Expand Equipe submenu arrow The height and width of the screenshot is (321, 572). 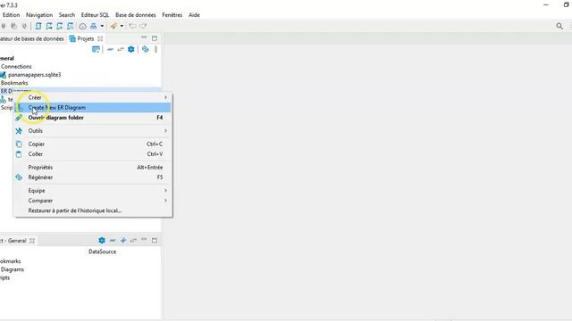(x=165, y=190)
